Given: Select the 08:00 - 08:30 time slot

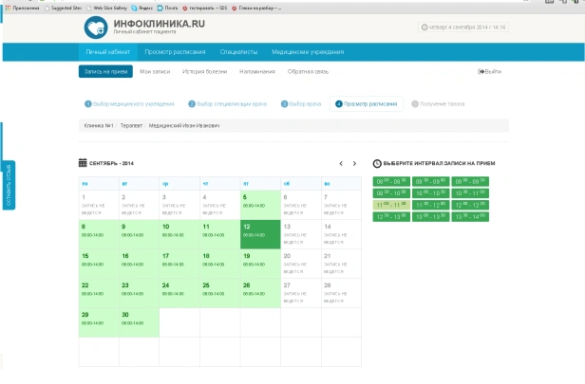Looking at the screenshot, I should 393,181.
